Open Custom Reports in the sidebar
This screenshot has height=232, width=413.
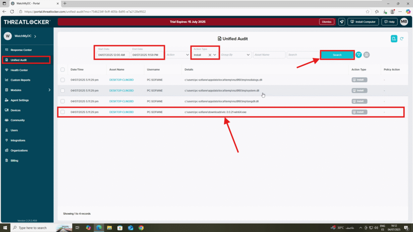[x=20, y=80]
